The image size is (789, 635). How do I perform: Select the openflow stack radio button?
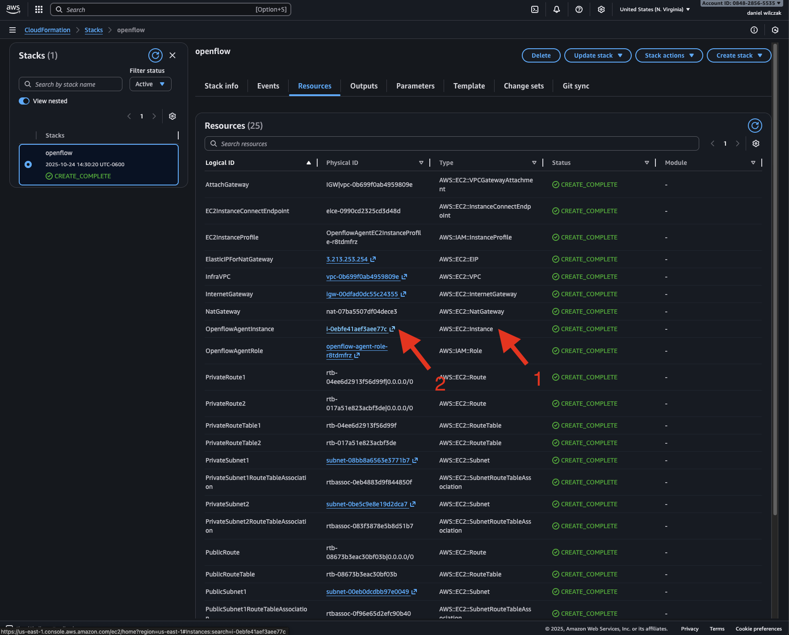tap(28, 164)
